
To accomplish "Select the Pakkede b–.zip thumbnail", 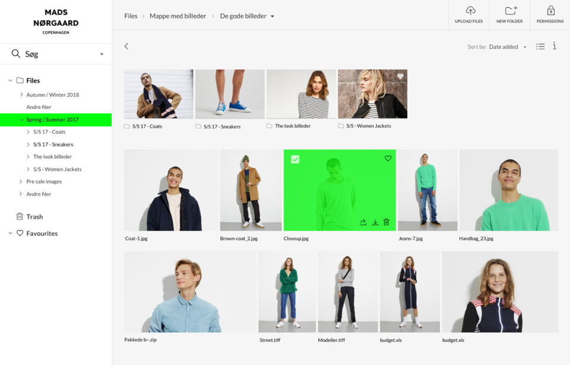I will [190, 292].
